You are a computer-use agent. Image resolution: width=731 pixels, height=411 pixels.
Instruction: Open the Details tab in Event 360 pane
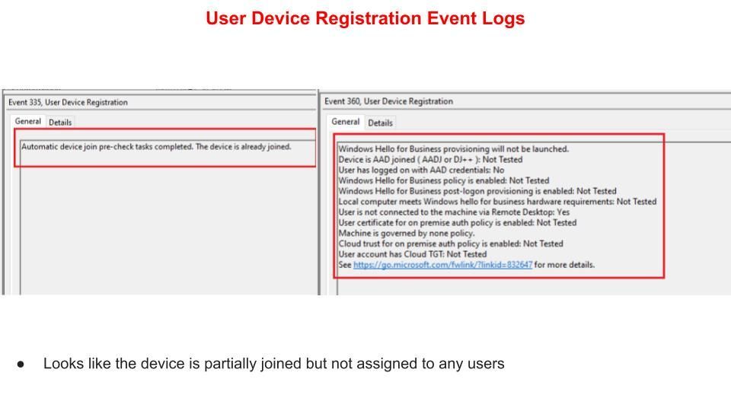tap(380, 123)
